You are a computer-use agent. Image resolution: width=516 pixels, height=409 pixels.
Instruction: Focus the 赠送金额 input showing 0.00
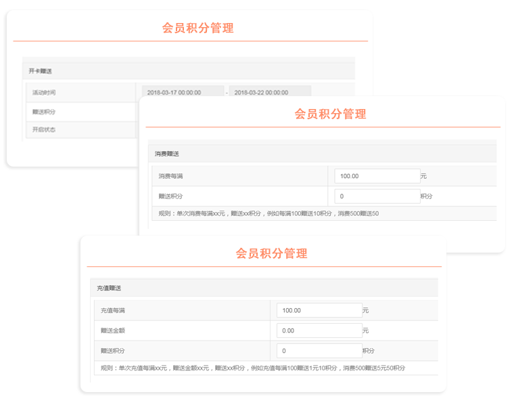pyautogui.click(x=319, y=330)
